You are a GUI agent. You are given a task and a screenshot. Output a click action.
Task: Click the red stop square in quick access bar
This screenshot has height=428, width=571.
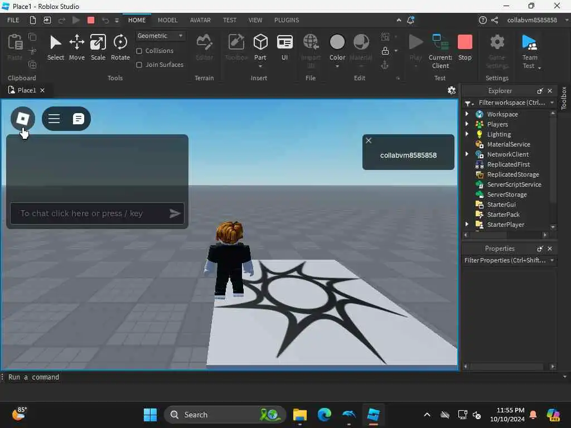click(x=91, y=21)
